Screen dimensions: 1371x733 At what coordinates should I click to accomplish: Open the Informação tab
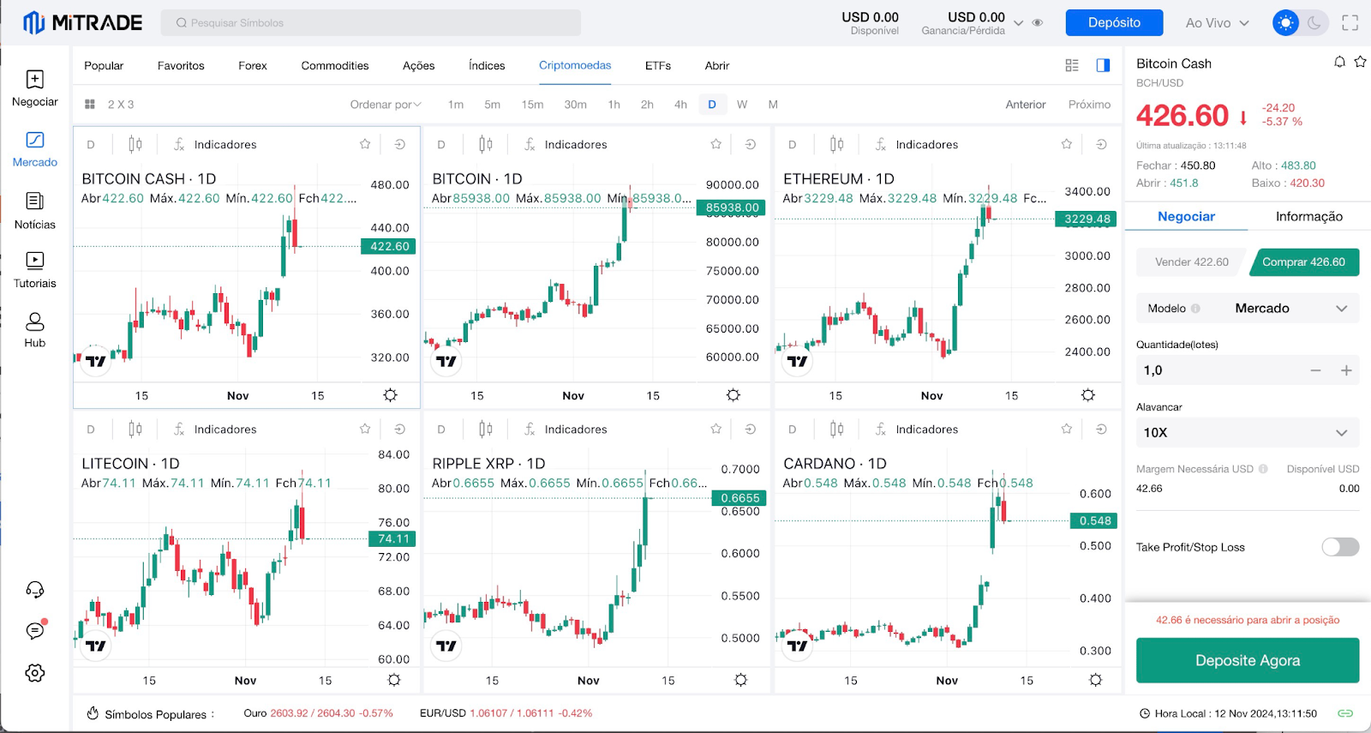(1308, 217)
